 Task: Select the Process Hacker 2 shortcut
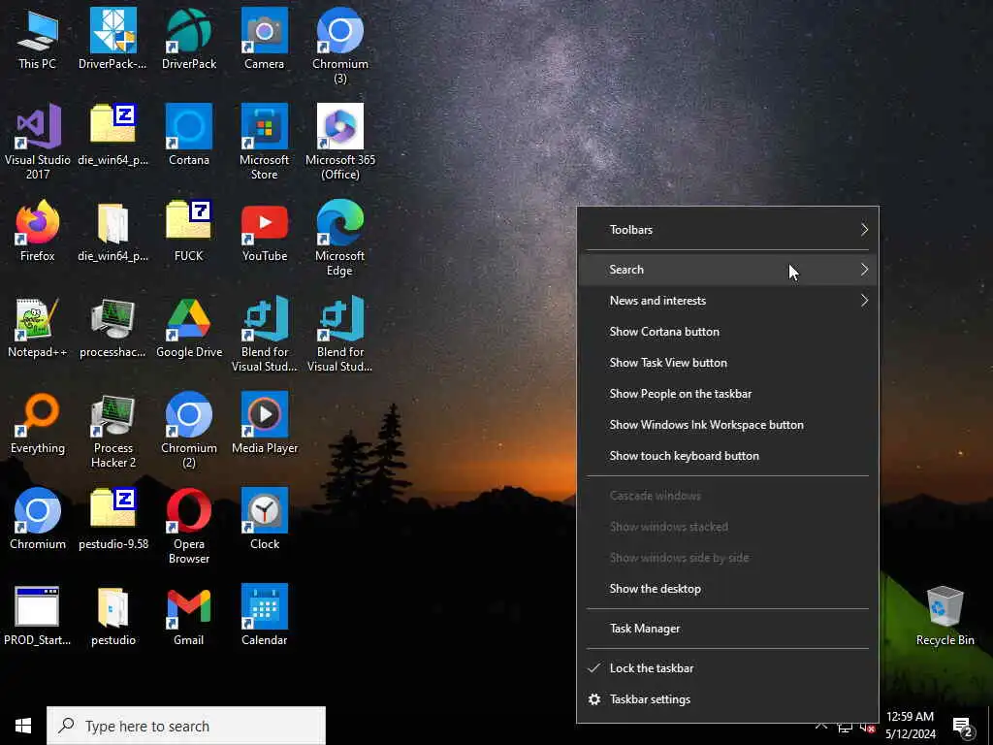coord(113,431)
